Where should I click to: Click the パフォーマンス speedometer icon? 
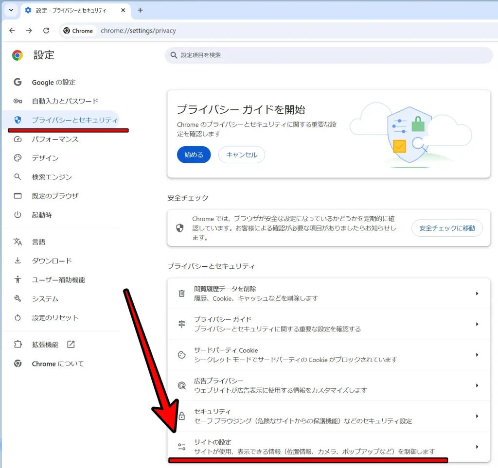[x=18, y=139]
